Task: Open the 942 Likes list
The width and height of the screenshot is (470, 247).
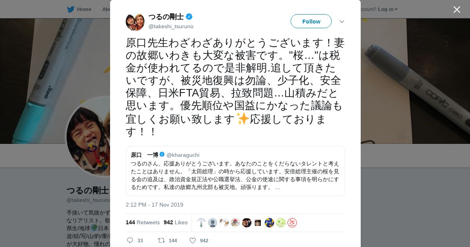Action: pyautogui.click(x=175, y=222)
